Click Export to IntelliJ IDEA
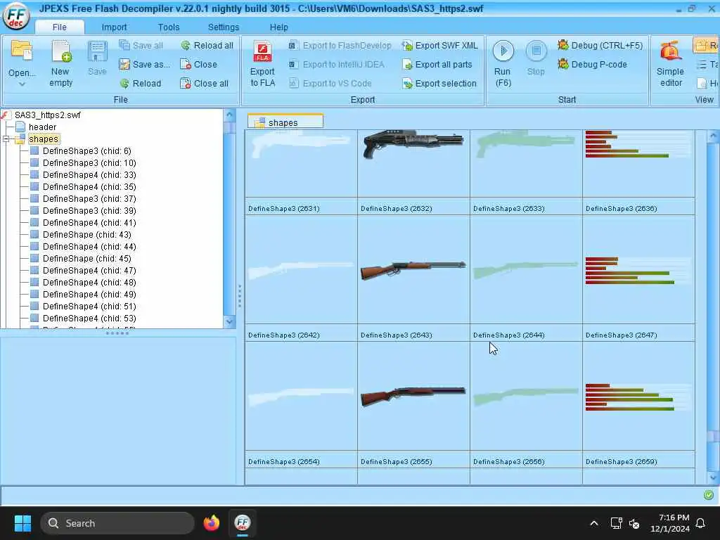Screen dimensions: 720x540 (x=336, y=64)
